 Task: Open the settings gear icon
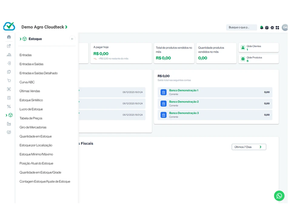point(272,28)
